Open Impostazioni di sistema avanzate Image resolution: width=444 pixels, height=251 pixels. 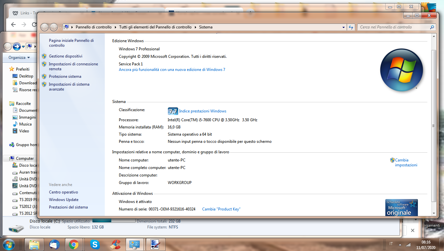[x=69, y=87]
